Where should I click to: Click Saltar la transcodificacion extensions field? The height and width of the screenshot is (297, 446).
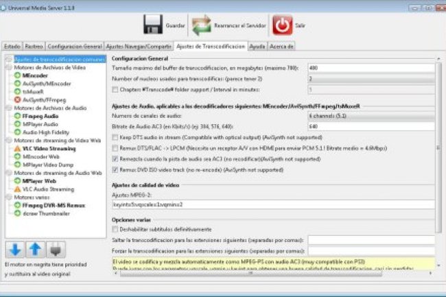(x=371, y=240)
